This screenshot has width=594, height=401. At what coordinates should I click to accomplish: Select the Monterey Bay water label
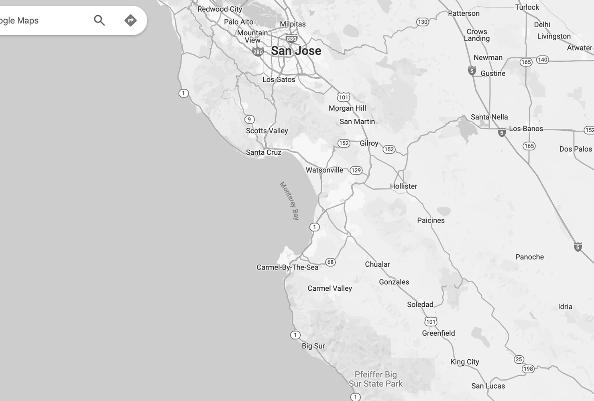[289, 201]
